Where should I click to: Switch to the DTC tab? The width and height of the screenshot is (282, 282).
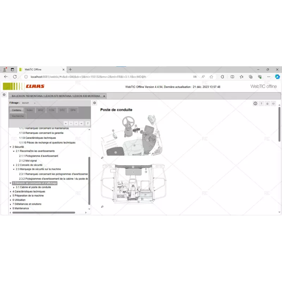[62, 110]
